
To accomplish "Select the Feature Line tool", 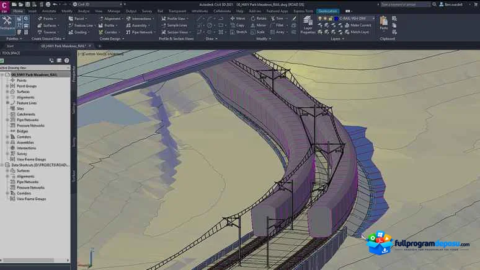I will (x=81, y=25).
